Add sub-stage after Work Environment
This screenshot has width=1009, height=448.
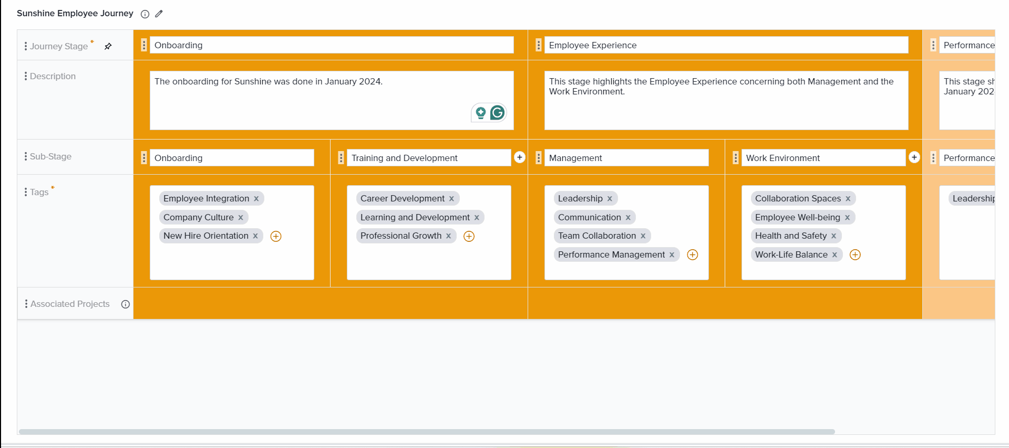click(914, 157)
